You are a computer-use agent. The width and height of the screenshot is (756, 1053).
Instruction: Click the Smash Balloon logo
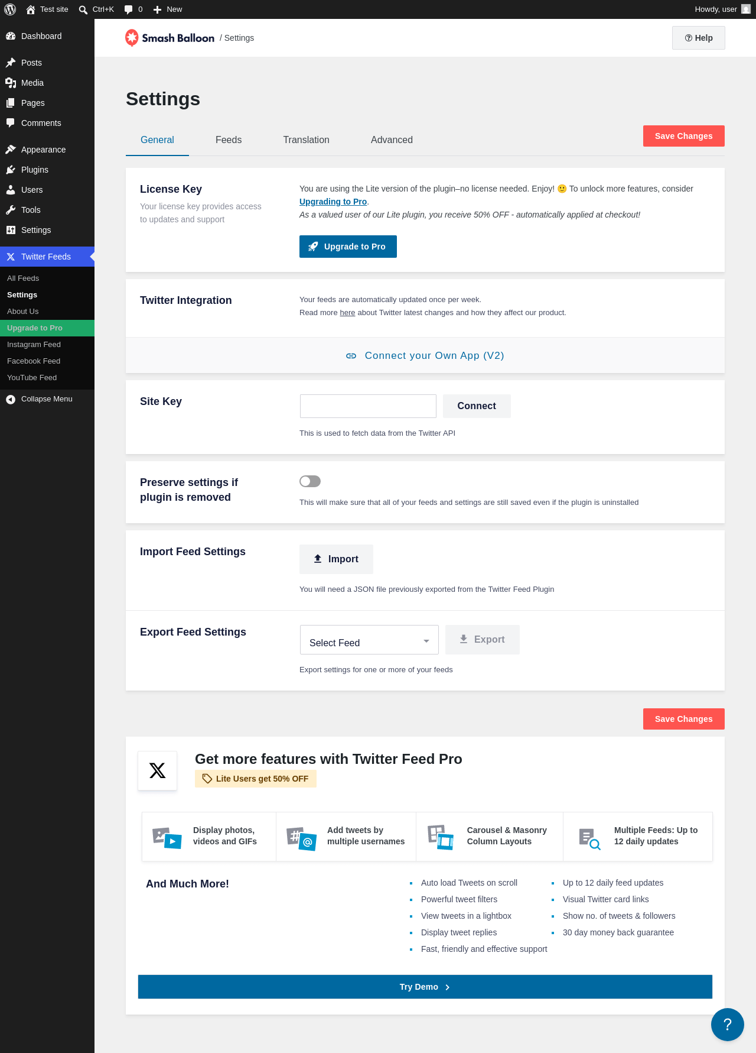pyautogui.click(x=170, y=38)
